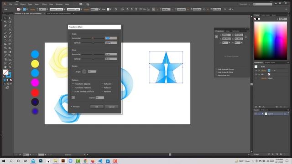This screenshot has height=164, width=292.
Task: Select the Eraser tool
Action: (10, 37)
